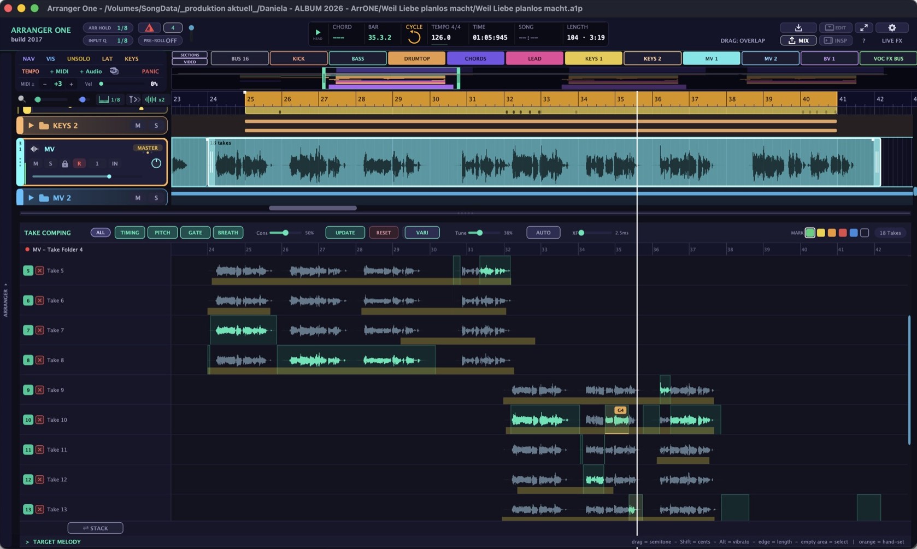Click the UPDATE button
This screenshot has width=917, height=549.
point(345,233)
